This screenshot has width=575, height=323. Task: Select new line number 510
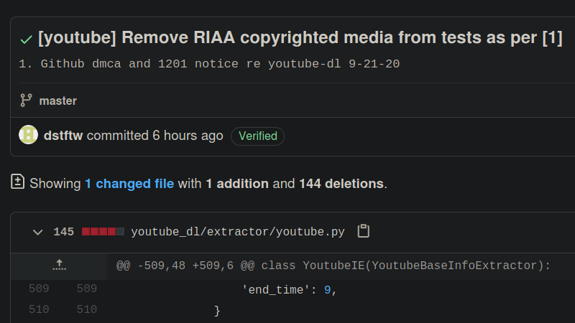pos(86,310)
